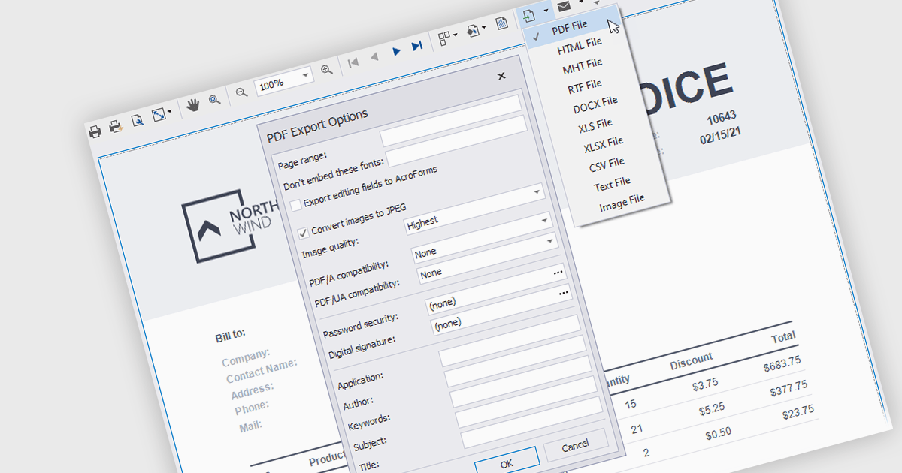Click the Cancel button
902x473 pixels.
tap(575, 446)
